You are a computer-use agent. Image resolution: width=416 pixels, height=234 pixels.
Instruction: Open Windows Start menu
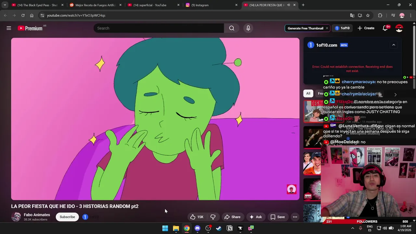pyautogui.click(x=165, y=228)
